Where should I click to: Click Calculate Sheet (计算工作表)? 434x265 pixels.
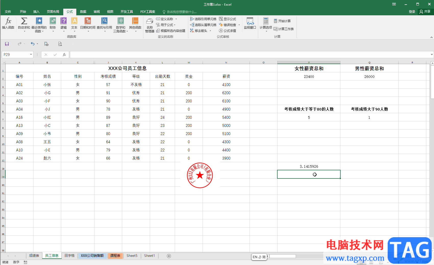point(284,29)
